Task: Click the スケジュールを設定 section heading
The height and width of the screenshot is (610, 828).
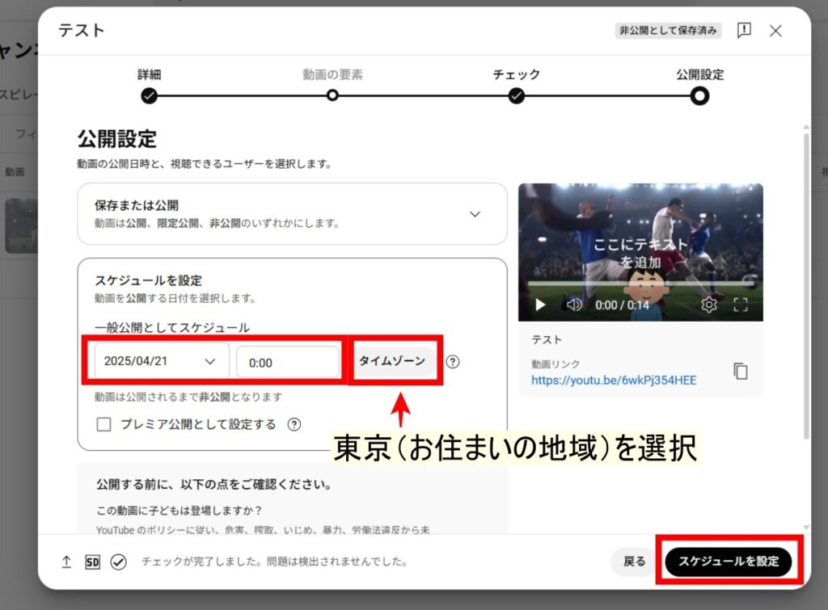Action: [149, 280]
